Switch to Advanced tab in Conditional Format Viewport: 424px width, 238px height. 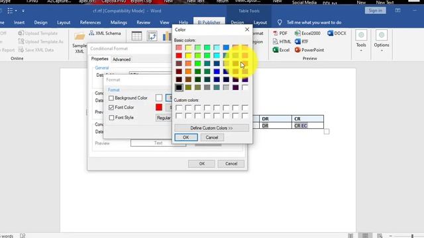pos(121,59)
